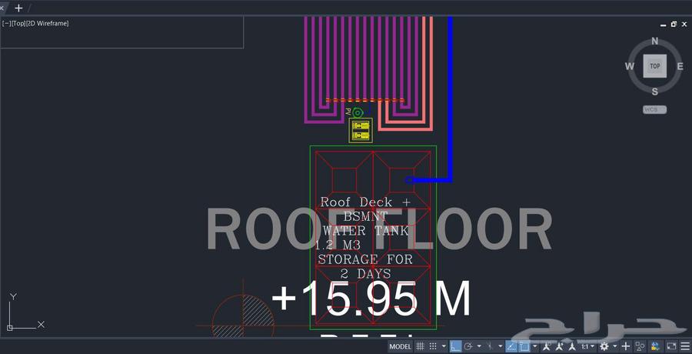Toggle the drawing grid display
The height and width of the screenshot is (354, 692).
(x=420, y=347)
